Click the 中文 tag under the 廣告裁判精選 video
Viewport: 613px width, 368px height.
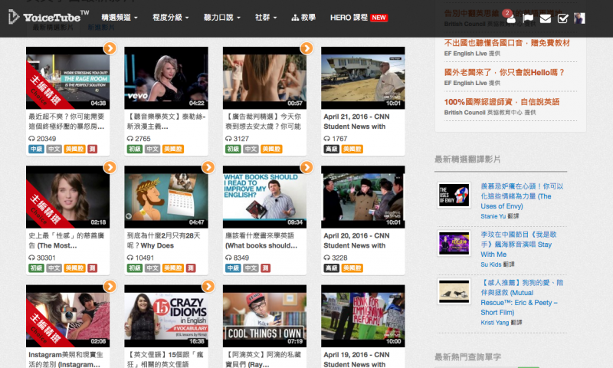[251, 149]
